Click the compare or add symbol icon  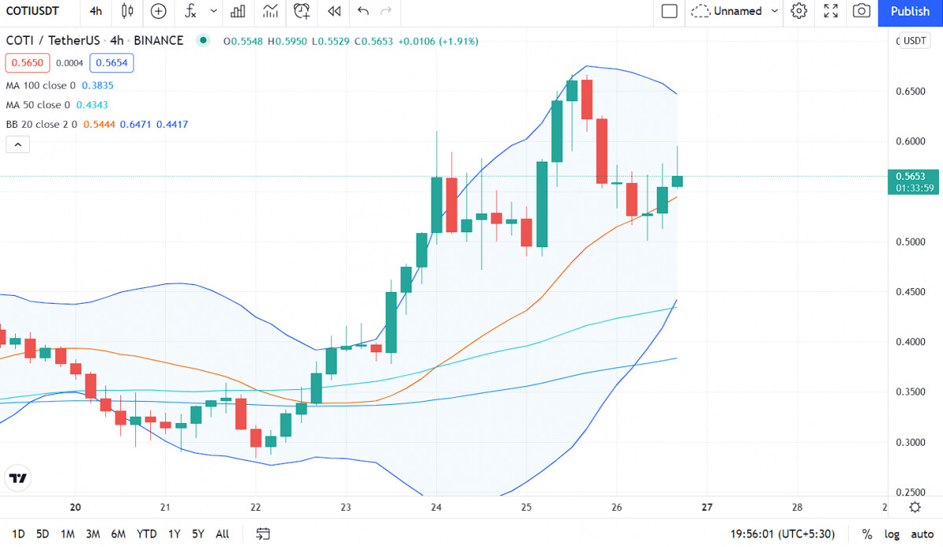[159, 11]
